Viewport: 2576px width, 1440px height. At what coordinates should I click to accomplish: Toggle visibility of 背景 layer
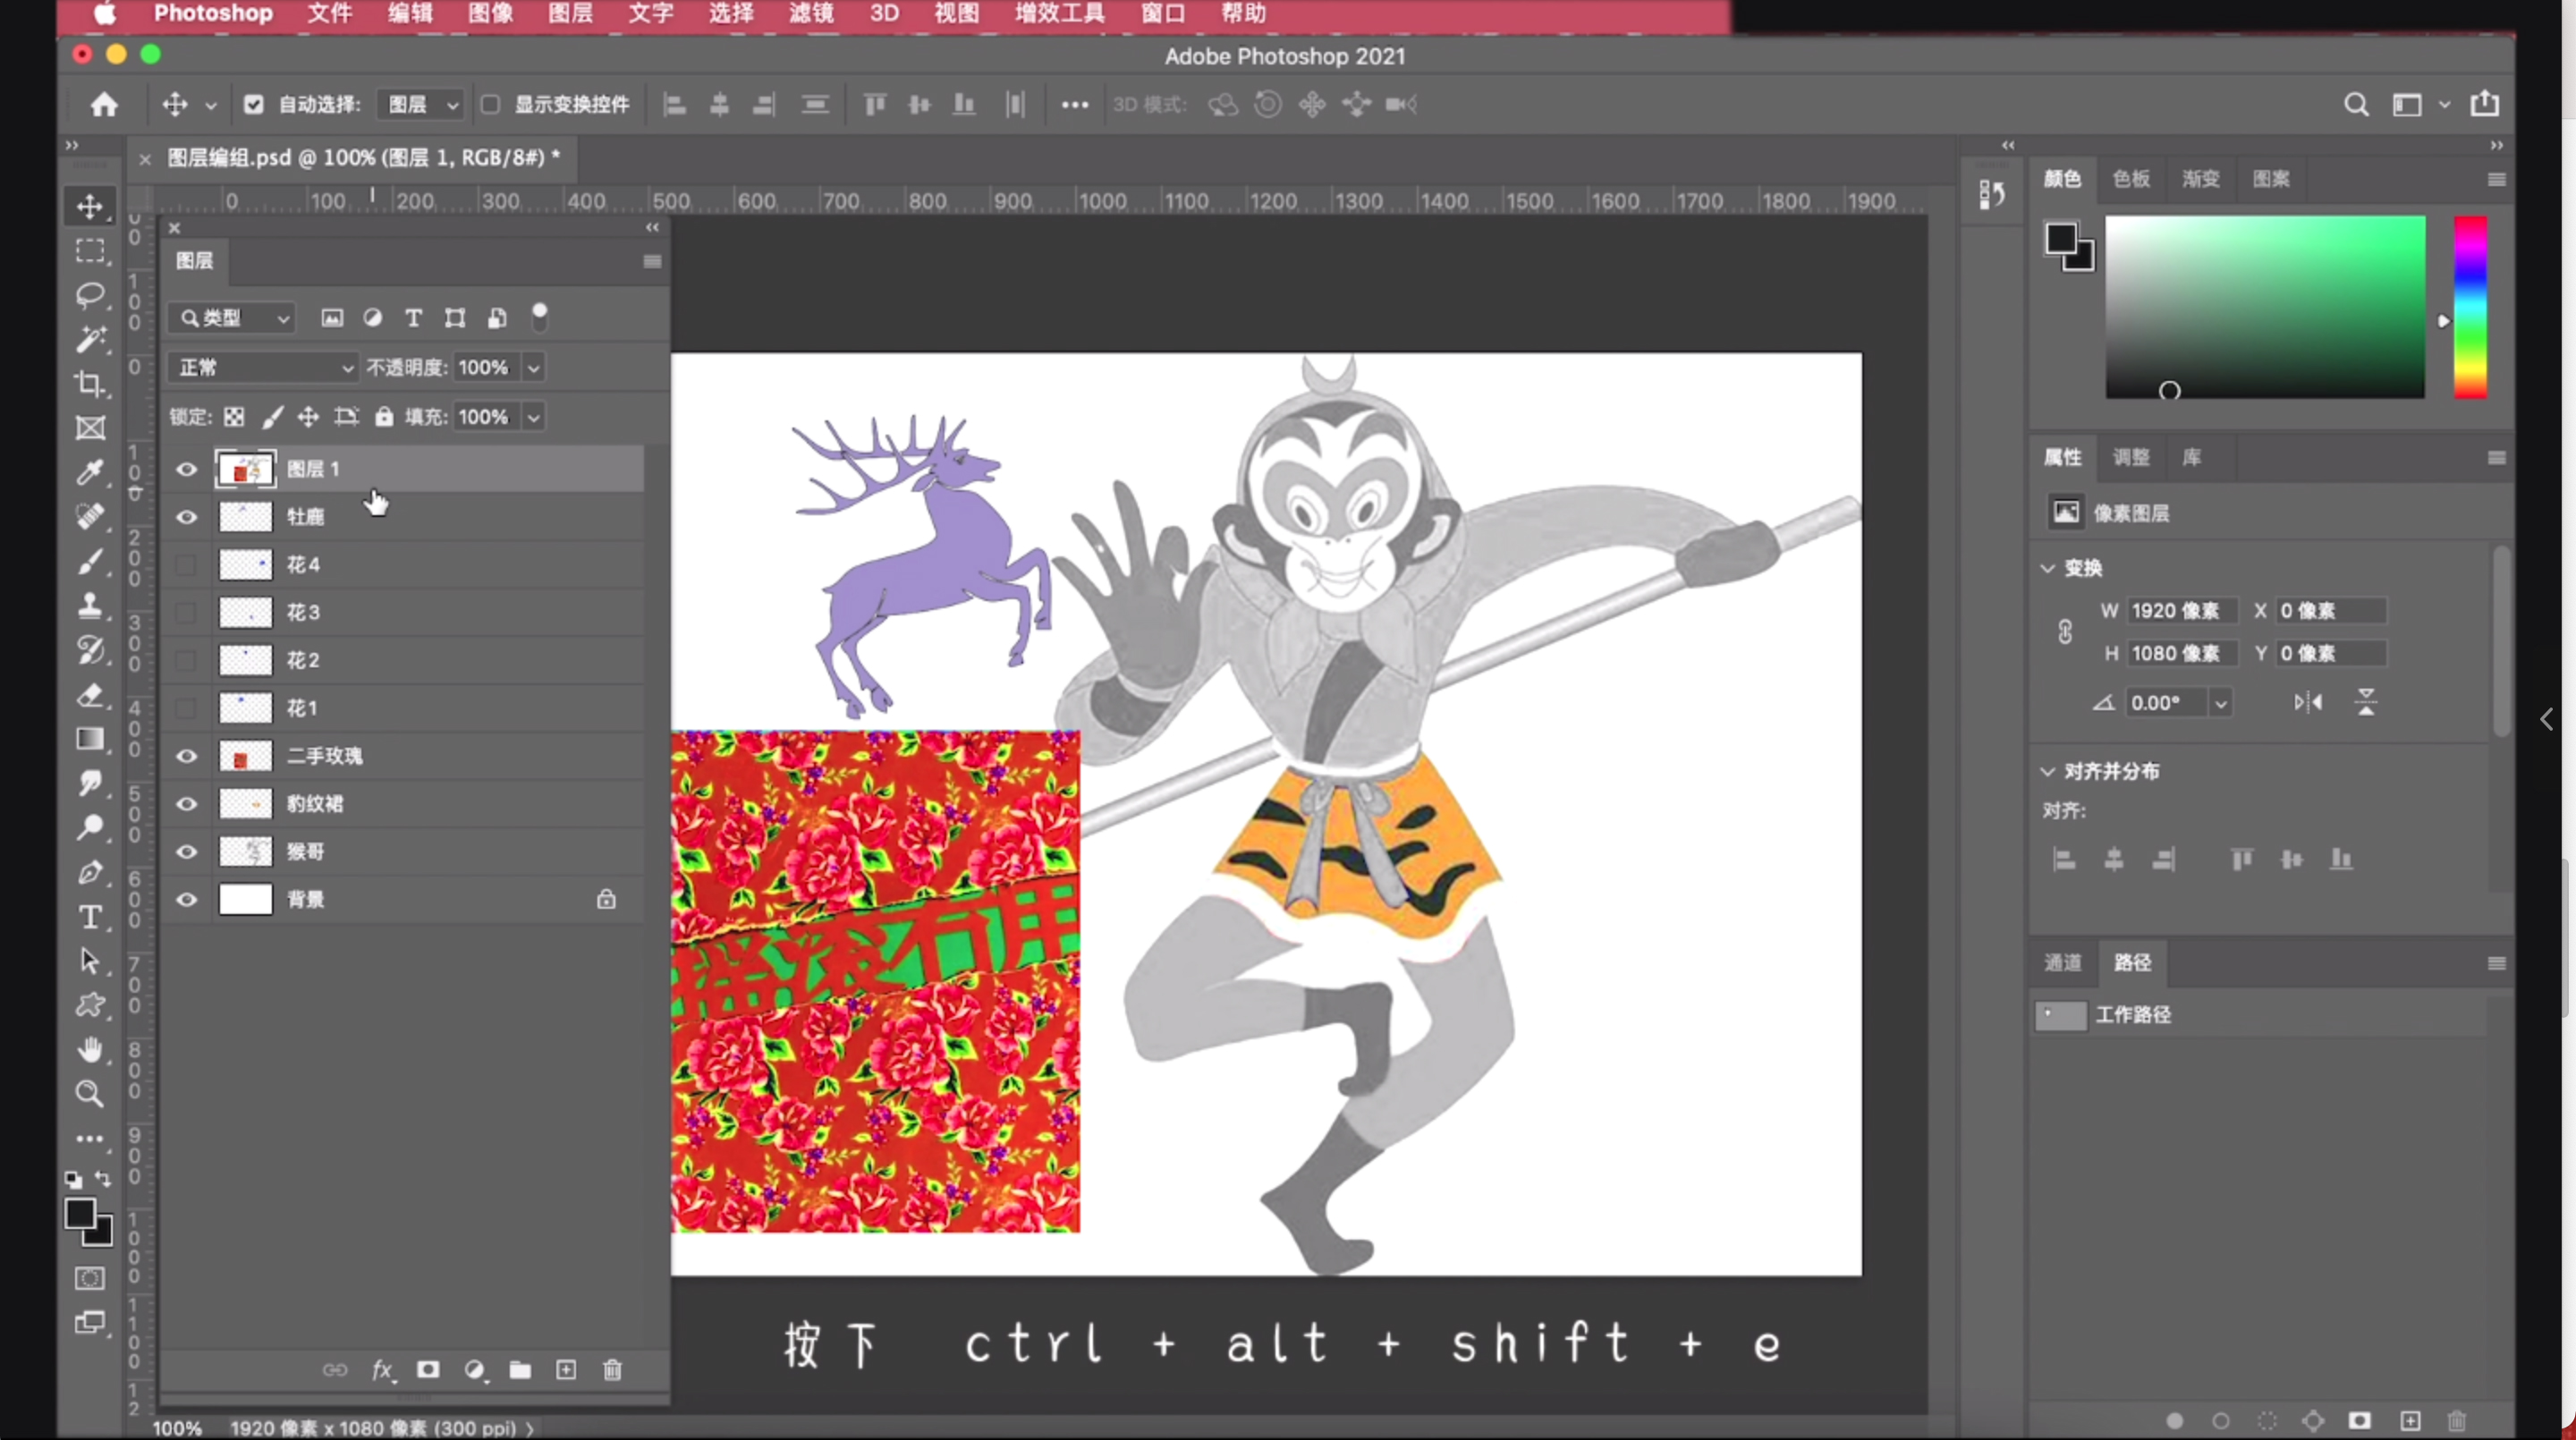(x=186, y=899)
